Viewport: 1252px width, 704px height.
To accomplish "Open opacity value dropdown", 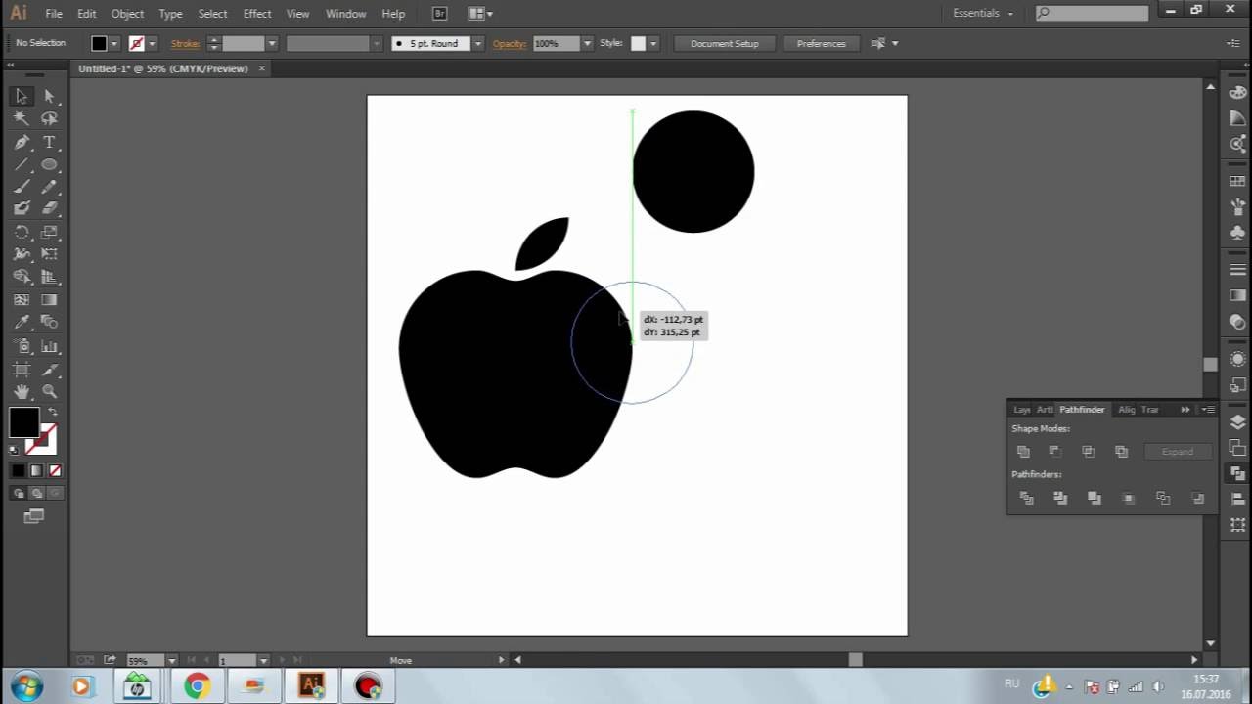I will click(x=587, y=43).
